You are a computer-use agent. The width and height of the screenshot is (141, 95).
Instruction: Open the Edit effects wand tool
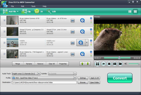(51, 12)
